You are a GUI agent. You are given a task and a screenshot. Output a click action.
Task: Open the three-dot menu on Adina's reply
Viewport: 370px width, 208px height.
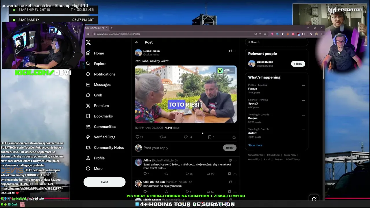pos(235,160)
